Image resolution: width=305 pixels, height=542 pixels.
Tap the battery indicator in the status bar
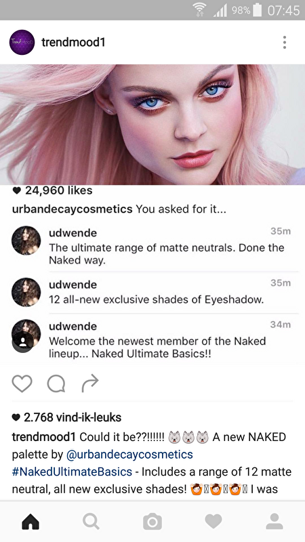(x=258, y=10)
